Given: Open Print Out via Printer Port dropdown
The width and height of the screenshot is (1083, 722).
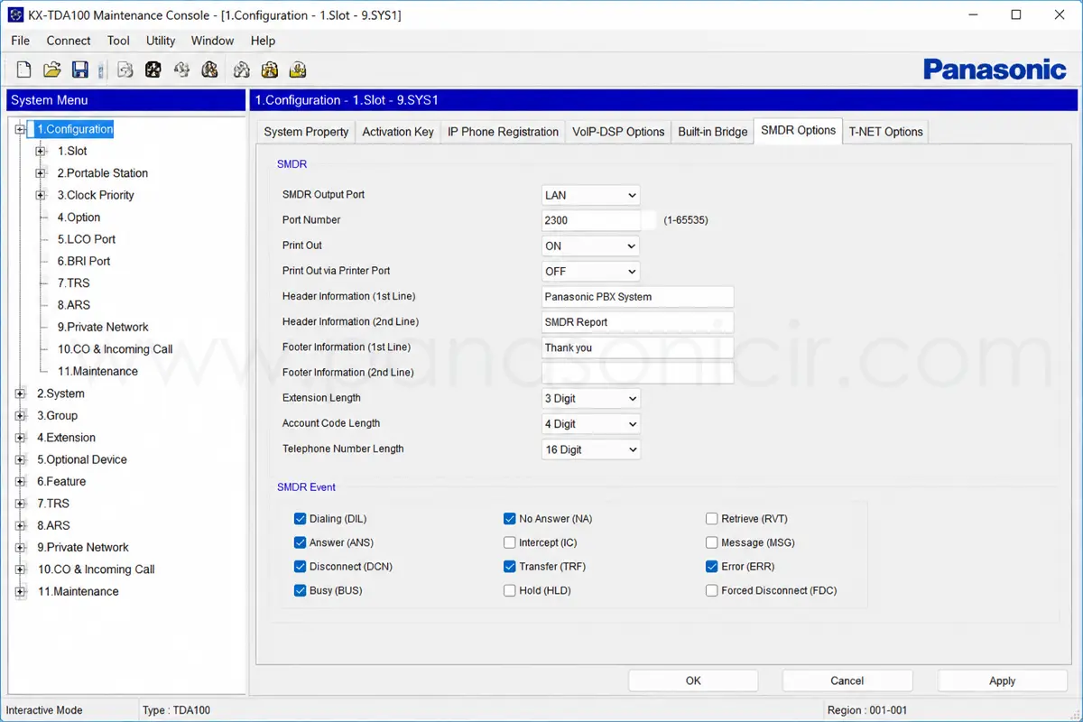Looking at the screenshot, I should coord(590,271).
